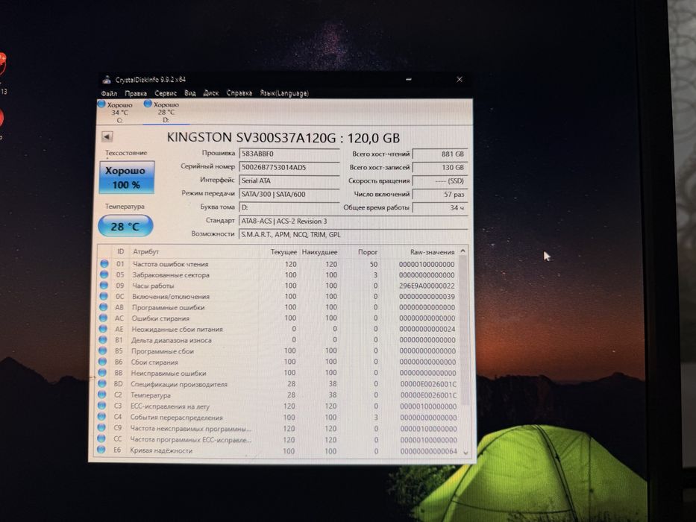696x522 pixels.
Task: Click the Serial ATA interface field
Action: (x=289, y=180)
